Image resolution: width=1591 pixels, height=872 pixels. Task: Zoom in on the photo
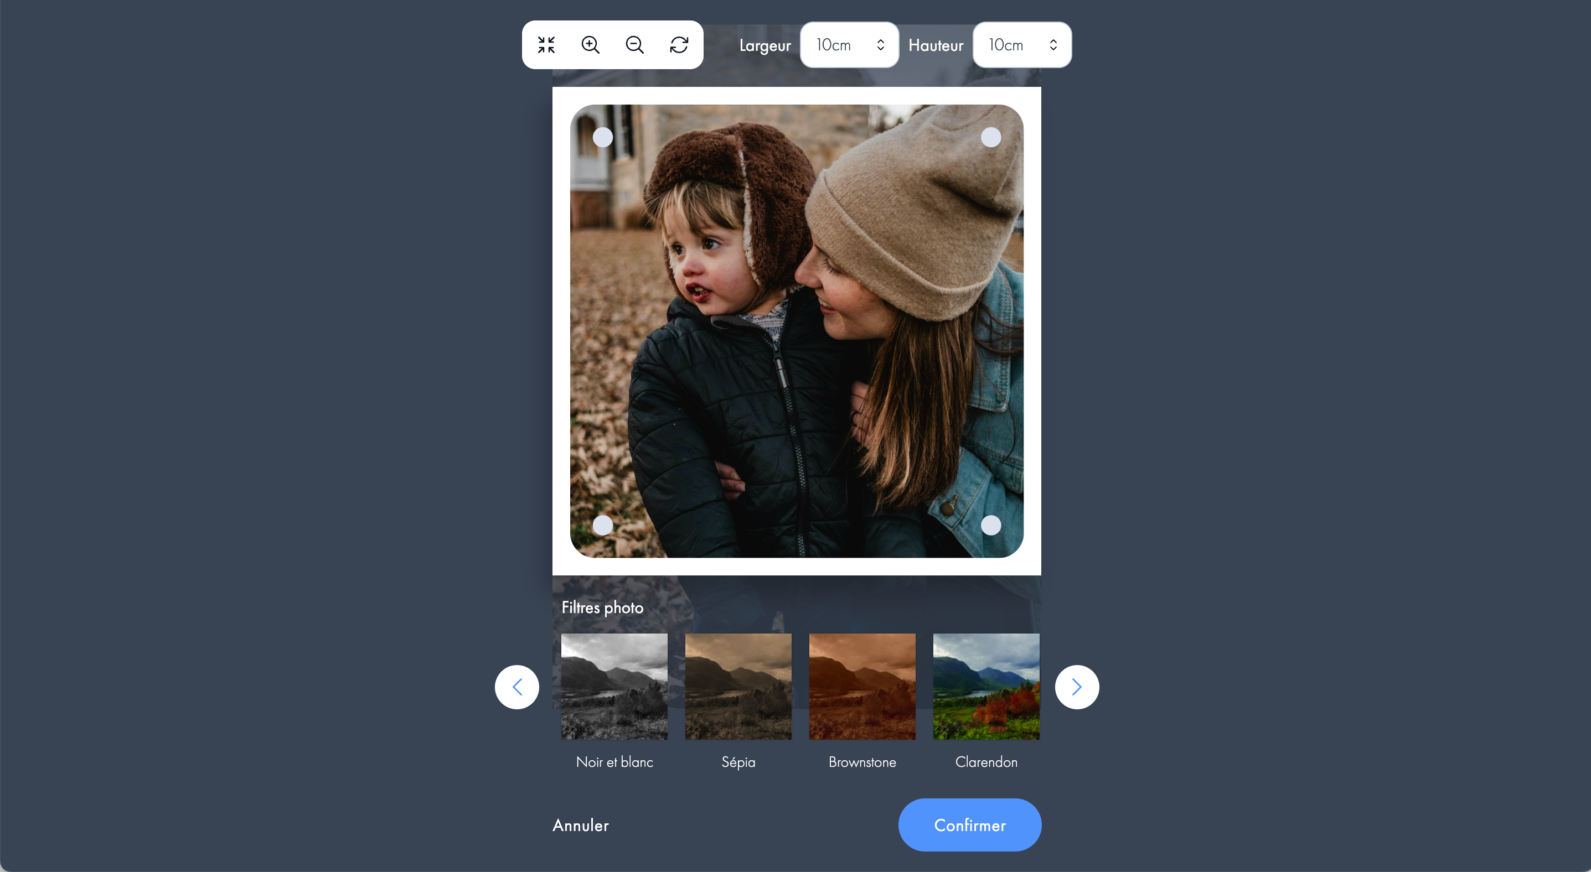(x=591, y=45)
